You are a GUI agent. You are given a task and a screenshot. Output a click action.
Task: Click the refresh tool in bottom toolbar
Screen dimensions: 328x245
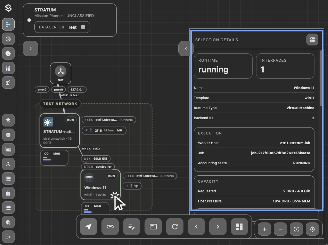point(175,227)
